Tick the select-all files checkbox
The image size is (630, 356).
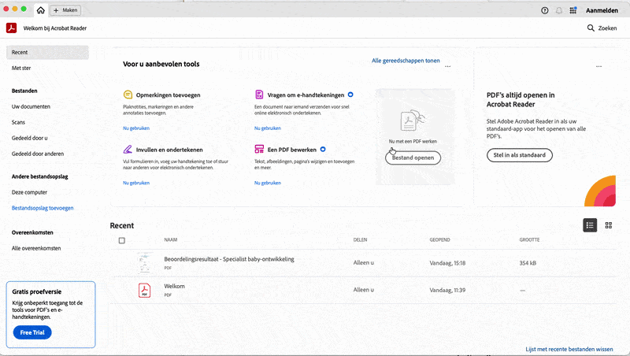click(x=122, y=240)
